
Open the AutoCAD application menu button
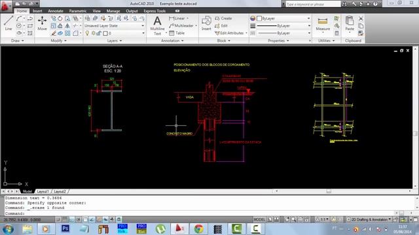(x=5, y=6)
